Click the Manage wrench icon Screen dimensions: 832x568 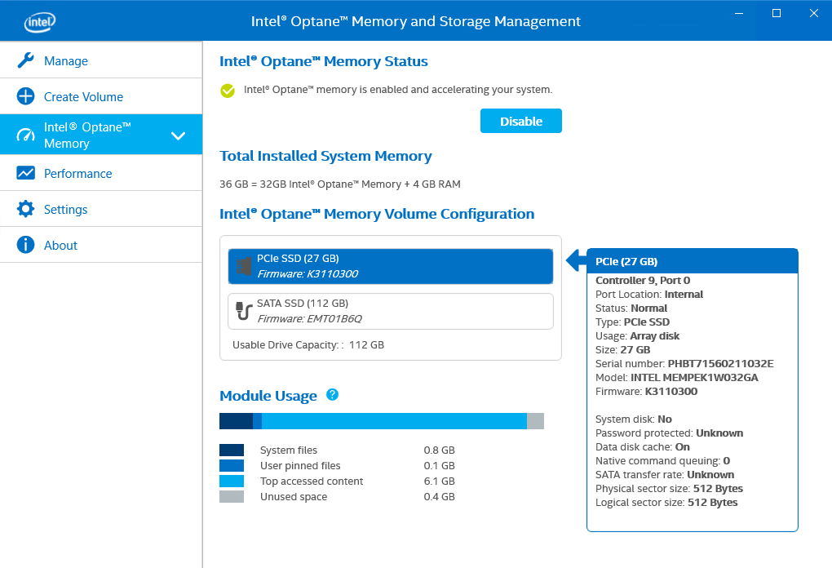pyautogui.click(x=25, y=60)
